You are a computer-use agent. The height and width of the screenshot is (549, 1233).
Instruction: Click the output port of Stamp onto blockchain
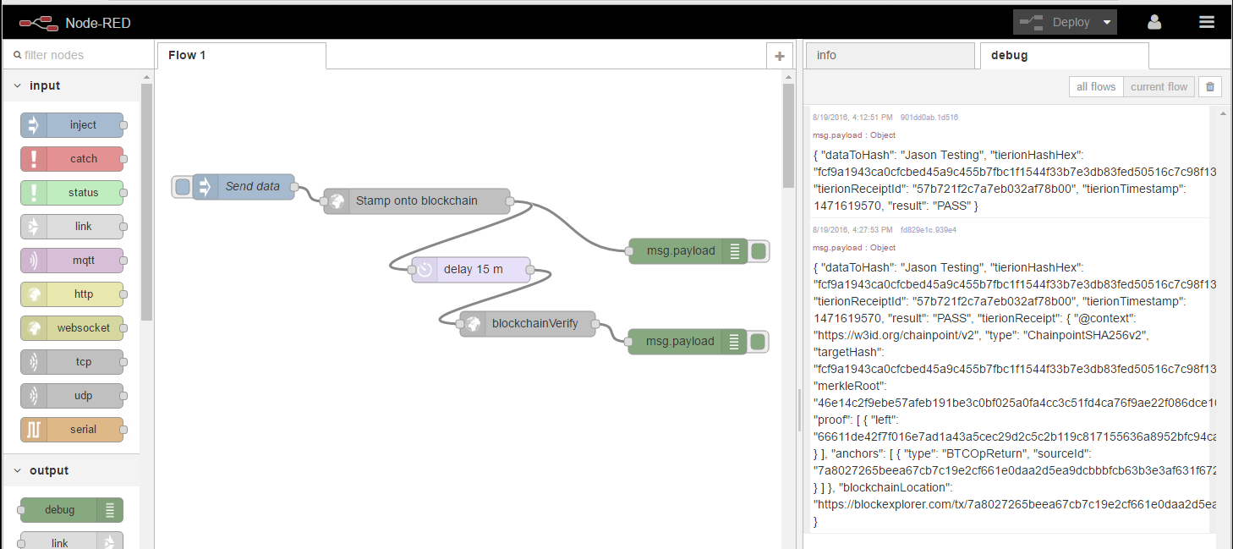(510, 201)
